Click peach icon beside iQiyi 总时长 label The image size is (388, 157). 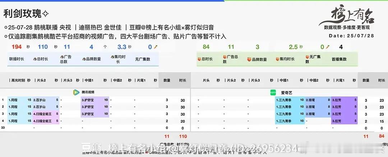point(199,59)
